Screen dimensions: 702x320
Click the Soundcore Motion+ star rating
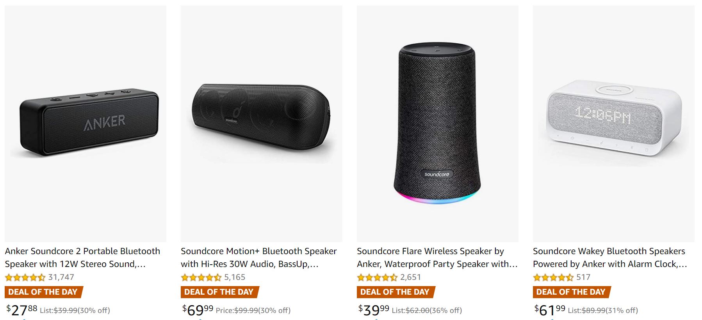pos(201,278)
